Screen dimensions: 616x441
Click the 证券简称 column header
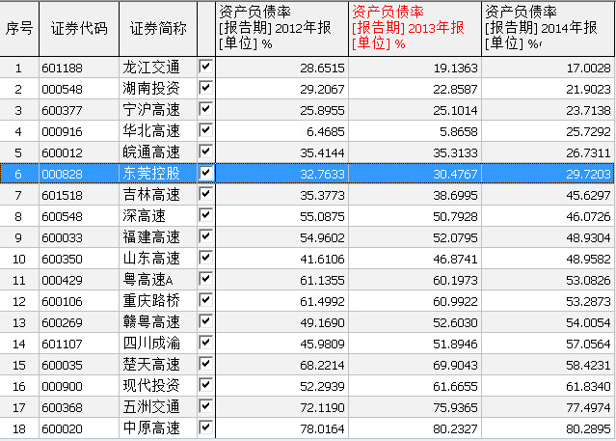click(158, 29)
